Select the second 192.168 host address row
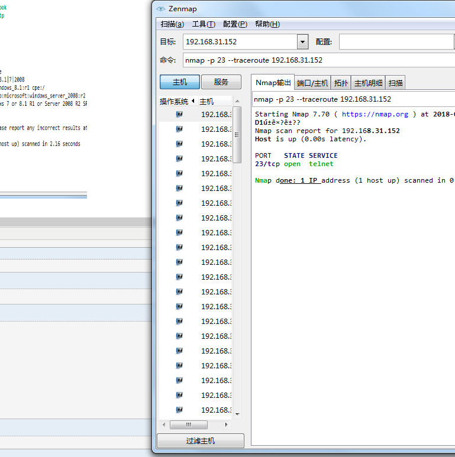This screenshot has height=457, width=455. click(x=216, y=129)
